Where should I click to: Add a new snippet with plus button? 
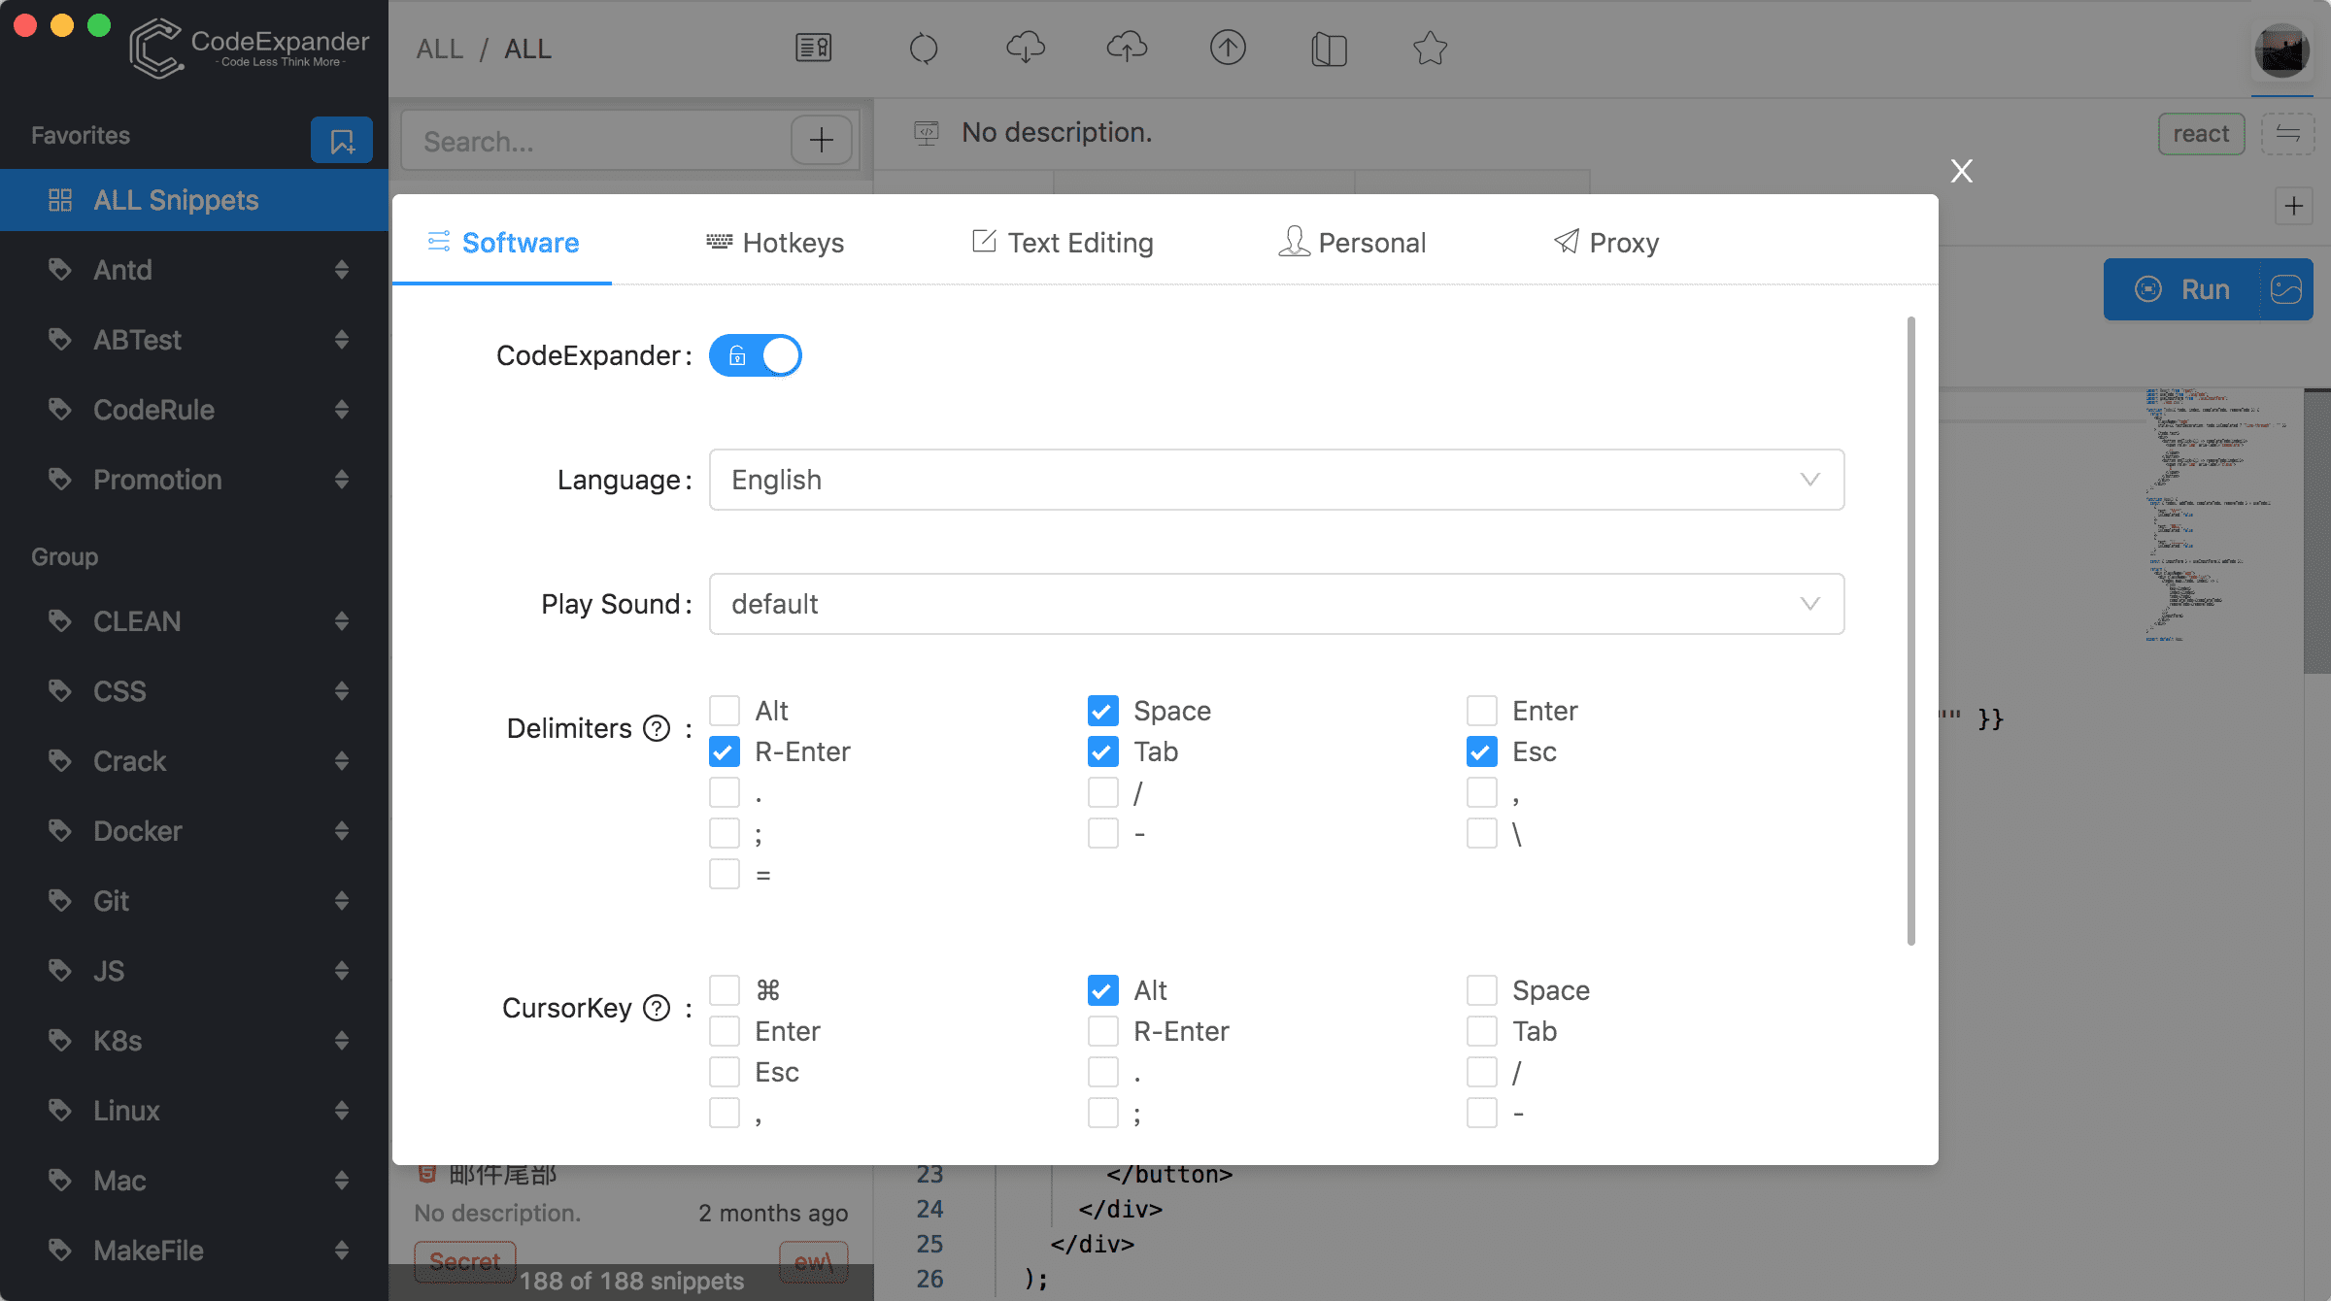point(822,141)
